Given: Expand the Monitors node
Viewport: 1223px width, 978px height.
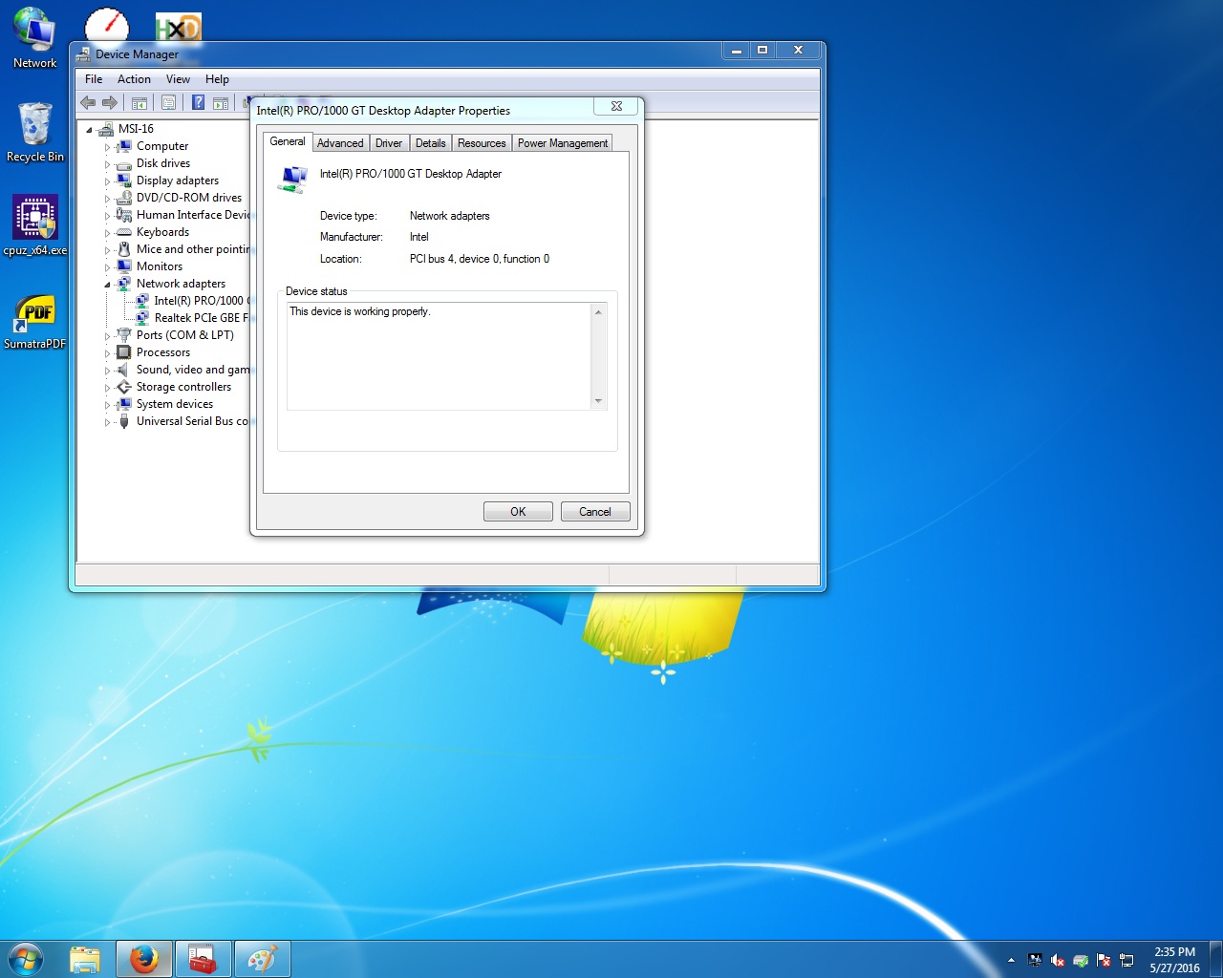Looking at the screenshot, I should (x=107, y=267).
